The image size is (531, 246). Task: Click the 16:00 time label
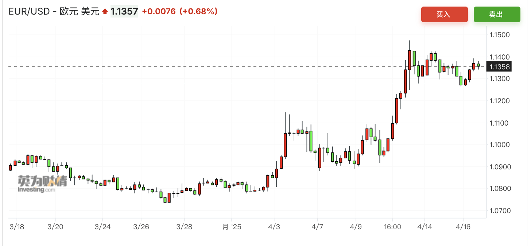tap(392, 227)
